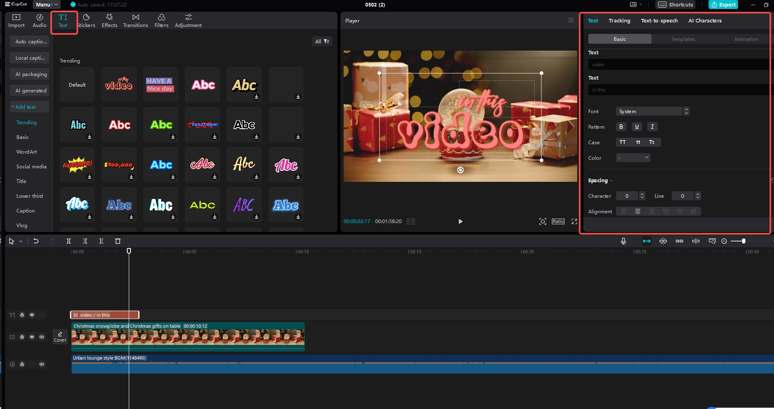Image resolution: width=774 pixels, height=409 pixels.
Task: Click the Delete trash icon in timeline toolbar
Action: tap(118, 241)
